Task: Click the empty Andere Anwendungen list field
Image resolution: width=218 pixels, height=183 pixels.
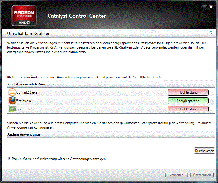Action: pyautogui.click(x=111, y=142)
